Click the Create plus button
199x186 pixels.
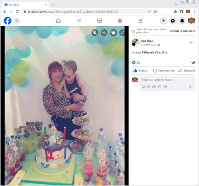pos(164,21)
